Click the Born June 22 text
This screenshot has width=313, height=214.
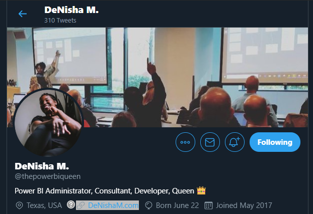pos(177,205)
